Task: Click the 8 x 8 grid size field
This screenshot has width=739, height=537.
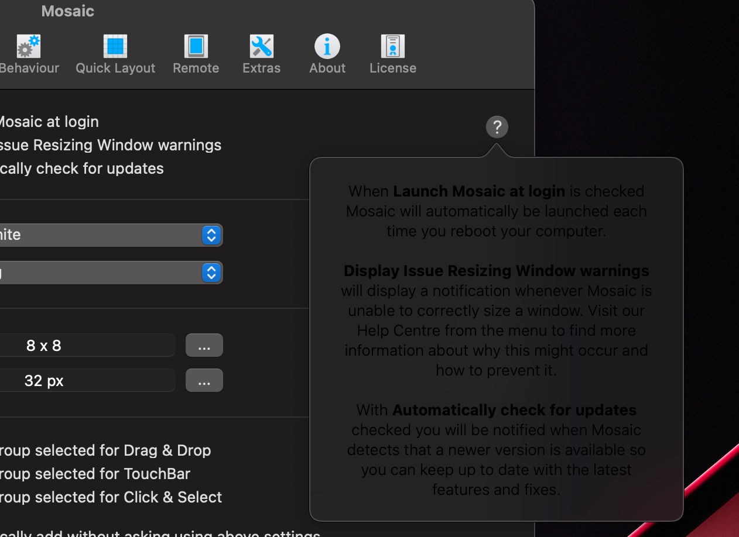Action: pos(88,346)
